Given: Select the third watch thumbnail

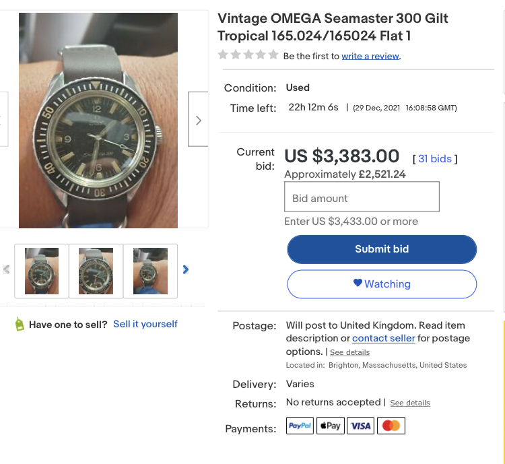Looking at the screenshot, I should 150,271.
